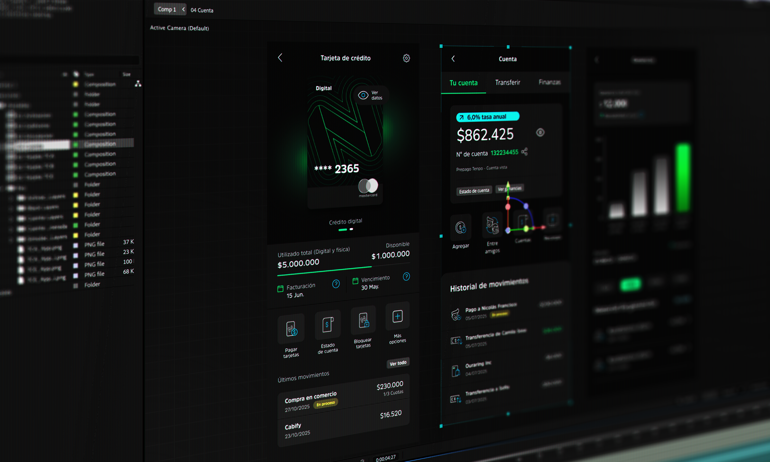770x462 pixels.
Task: Open the Cabify movement
Action: [344, 426]
